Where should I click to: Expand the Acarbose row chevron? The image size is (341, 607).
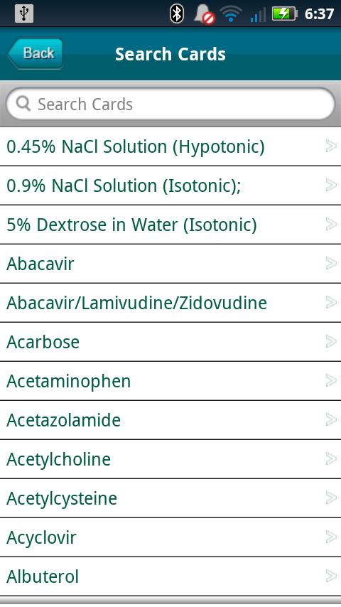click(x=331, y=341)
